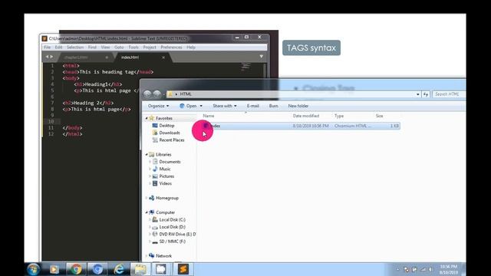Open the Project menu in Sublime Text
This screenshot has width=491, height=276.
tap(150, 48)
